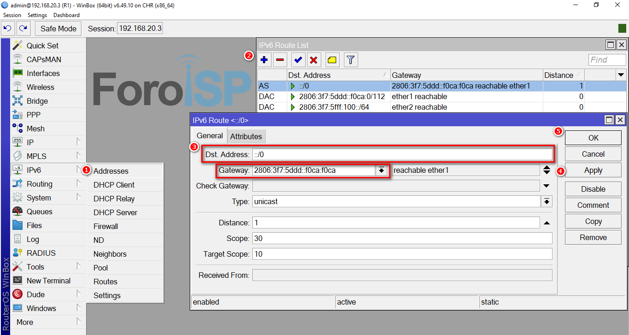Remove route with minus icon
This screenshot has height=335, width=629.
[280, 59]
